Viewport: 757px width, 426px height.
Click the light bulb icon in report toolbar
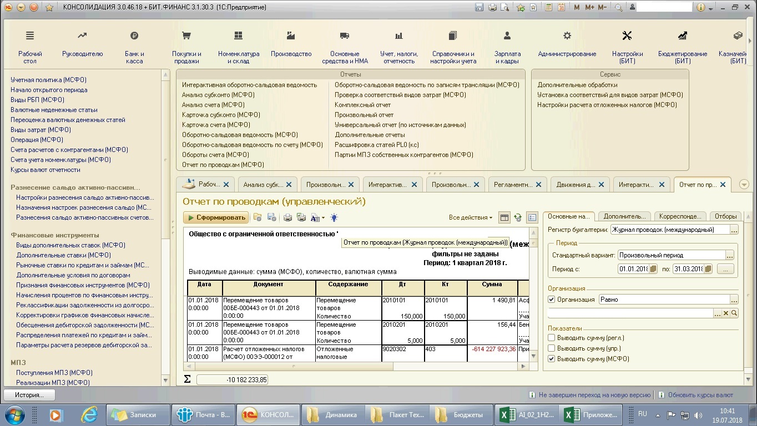[x=334, y=218]
